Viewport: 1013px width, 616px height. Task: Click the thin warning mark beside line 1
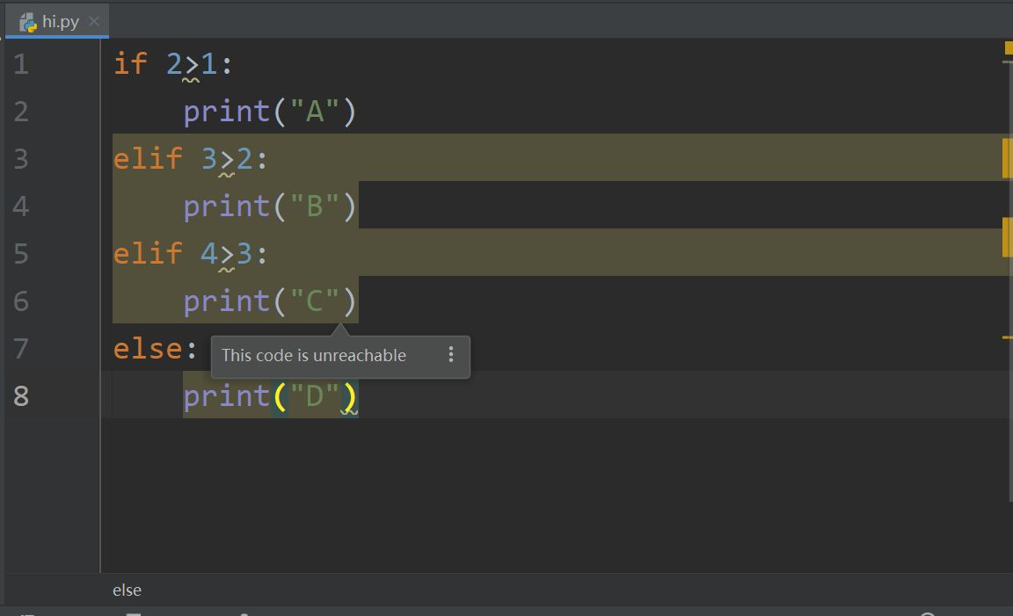point(1007,62)
